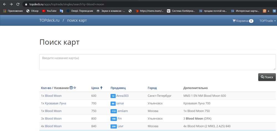The image size is (277, 131).
Task: Open the Система Хэпбёрна bookmark
Action: (183, 11)
